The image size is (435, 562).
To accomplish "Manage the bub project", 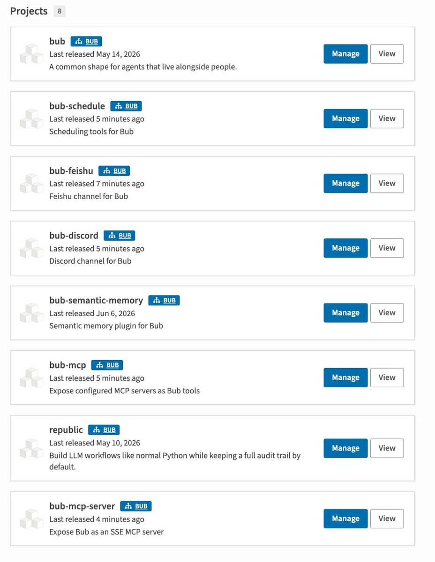I will (x=345, y=54).
